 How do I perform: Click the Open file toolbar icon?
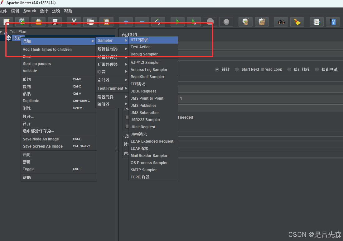(38, 22)
